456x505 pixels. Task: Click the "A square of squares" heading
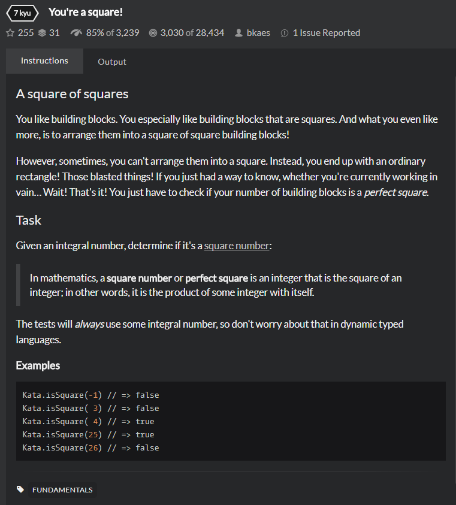tap(72, 94)
